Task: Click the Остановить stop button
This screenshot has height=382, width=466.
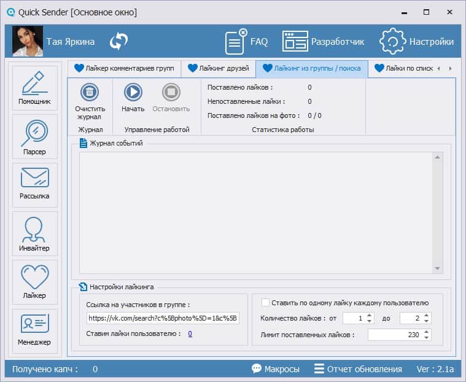Action: pyautogui.click(x=171, y=92)
